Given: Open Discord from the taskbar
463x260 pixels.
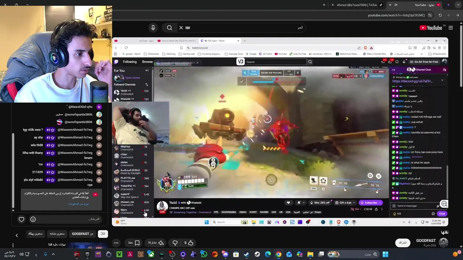Looking at the screenshot, I should [x=226, y=254].
